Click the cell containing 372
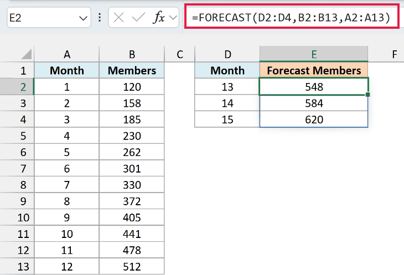Viewport: 404px width, 275px height. point(132,201)
